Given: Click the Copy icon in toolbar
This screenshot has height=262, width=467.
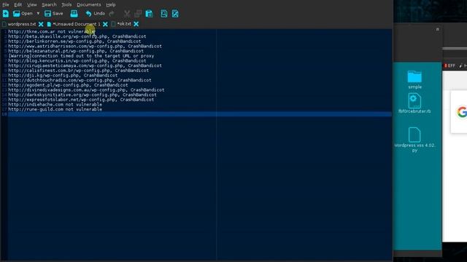Looking at the screenshot, I should pos(138,14).
